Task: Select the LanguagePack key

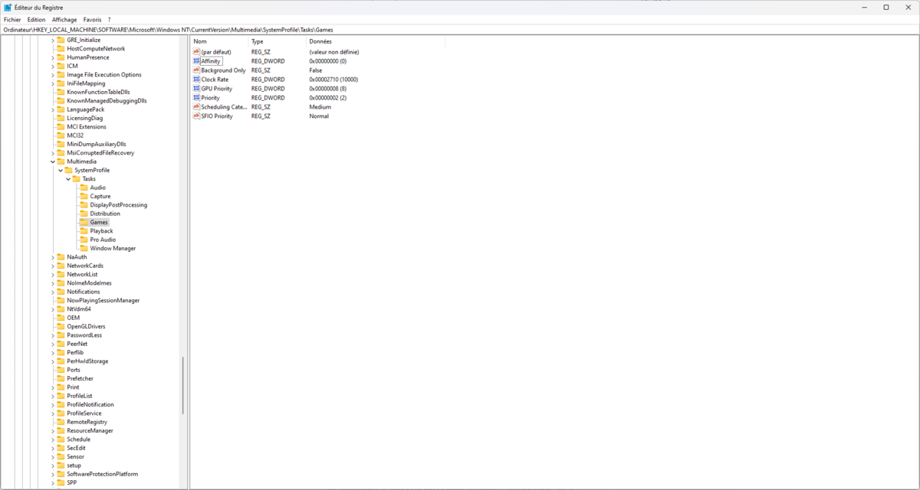Action: [86, 109]
